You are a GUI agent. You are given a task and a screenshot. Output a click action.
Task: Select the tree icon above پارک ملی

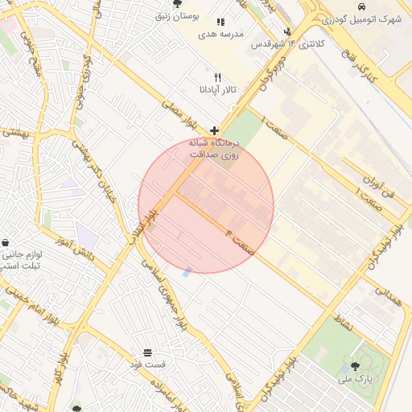pyautogui.click(x=355, y=366)
